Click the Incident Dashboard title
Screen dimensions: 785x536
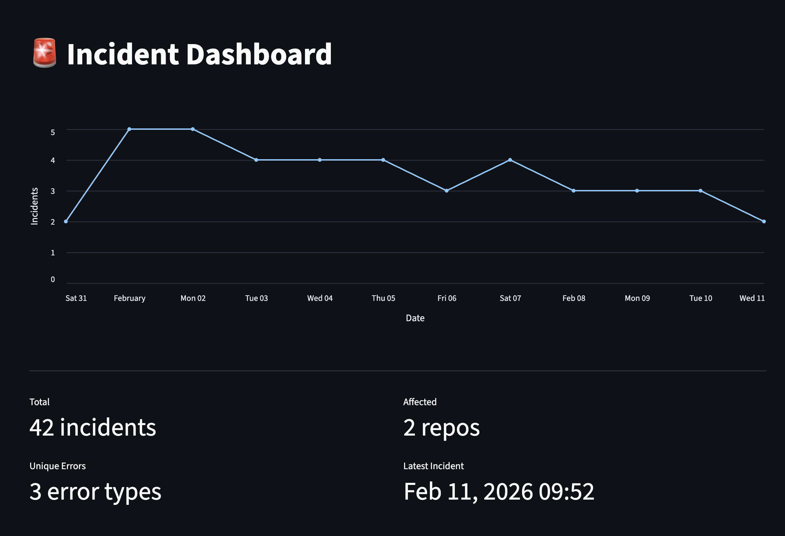pyautogui.click(x=199, y=54)
